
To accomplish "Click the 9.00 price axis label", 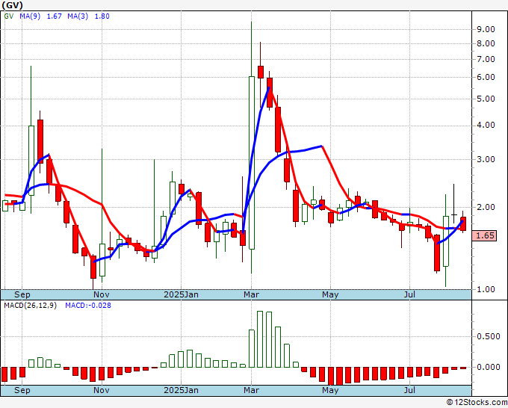I will coord(486,29).
